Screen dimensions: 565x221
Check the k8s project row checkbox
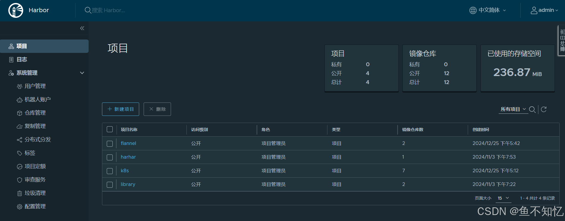110,171
